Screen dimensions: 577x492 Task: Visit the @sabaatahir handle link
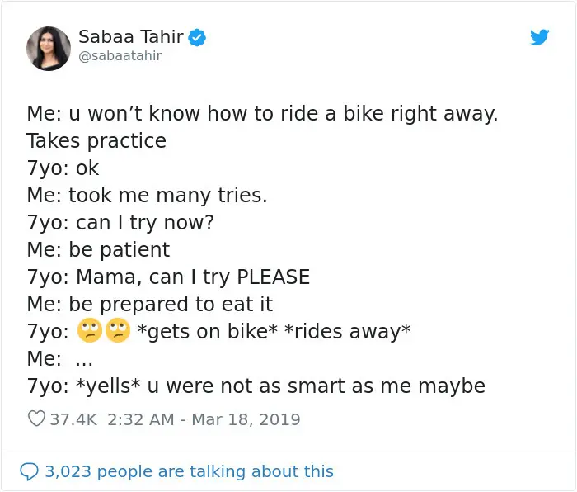(120, 55)
